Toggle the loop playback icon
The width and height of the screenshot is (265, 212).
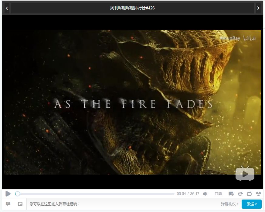240,194
